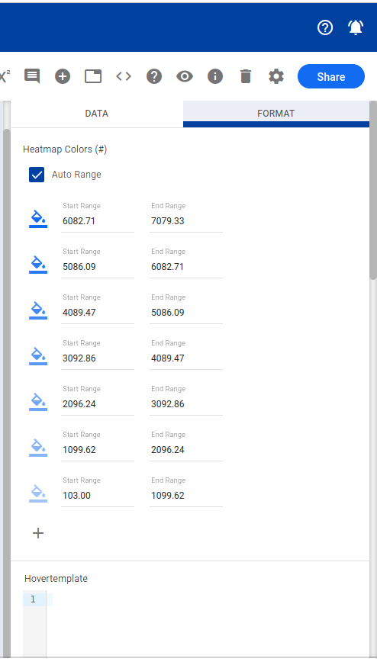Open color picker for 103.00 range

click(38, 493)
